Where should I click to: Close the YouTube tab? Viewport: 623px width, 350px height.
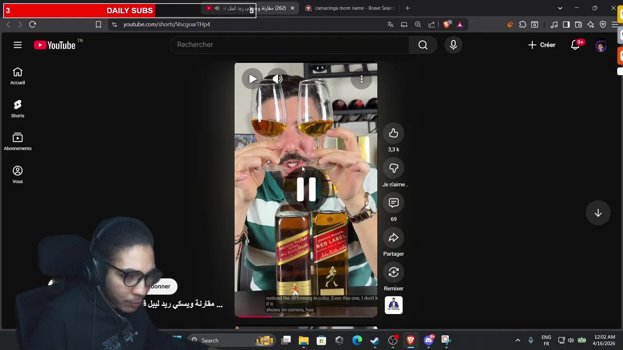click(292, 8)
